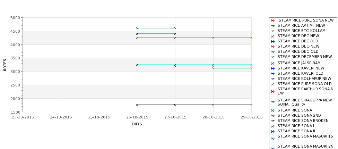Select the 4250 data point at 29-10-2015
The image size is (338, 149).
coord(251,38)
